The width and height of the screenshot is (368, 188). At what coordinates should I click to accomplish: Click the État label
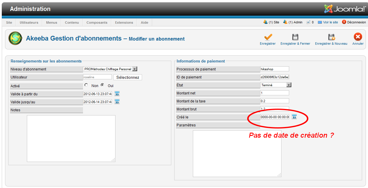pyautogui.click(x=180, y=85)
